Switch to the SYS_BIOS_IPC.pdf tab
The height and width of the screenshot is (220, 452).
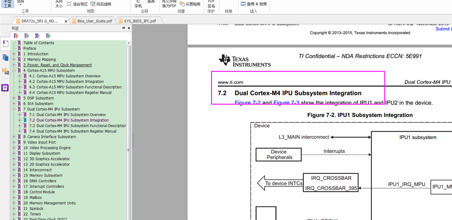tap(140, 21)
